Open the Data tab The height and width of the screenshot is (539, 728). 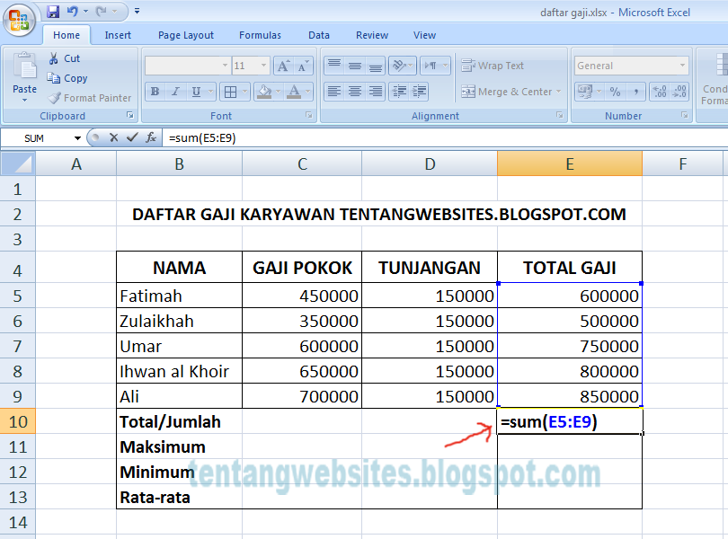tap(319, 35)
